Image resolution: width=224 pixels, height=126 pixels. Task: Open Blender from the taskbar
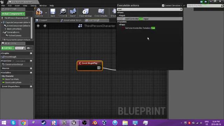[x=94, y=123]
